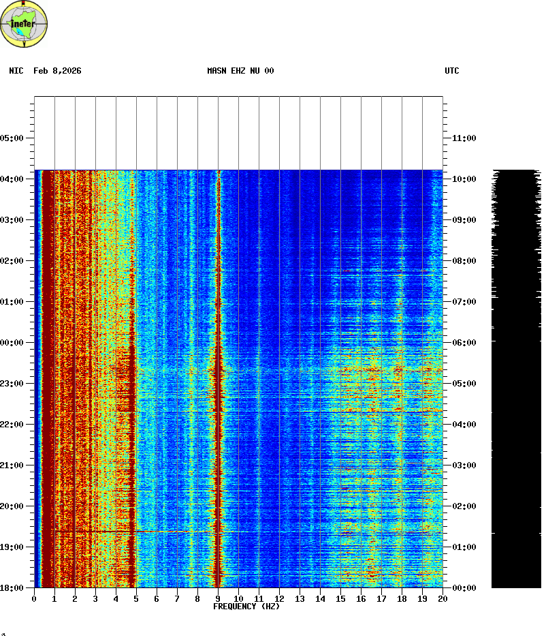The width and height of the screenshot is (546, 642).
Task: Select the 12 Hz frequency axis tick label
Action: point(279,598)
